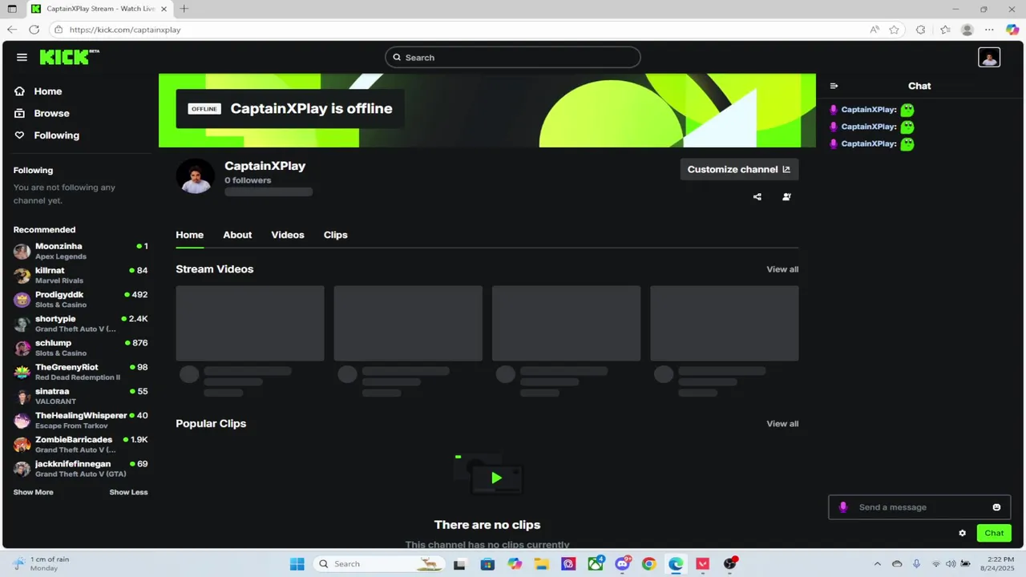
Task: Open browser read aloud icon
Action: tap(875, 30)
